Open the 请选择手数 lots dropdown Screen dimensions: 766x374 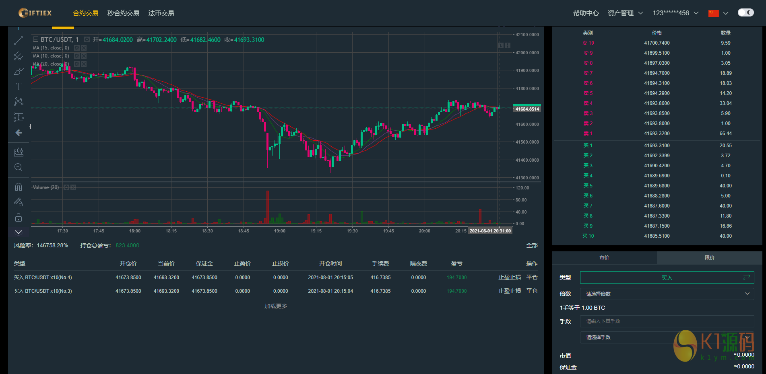pos(667,337)
